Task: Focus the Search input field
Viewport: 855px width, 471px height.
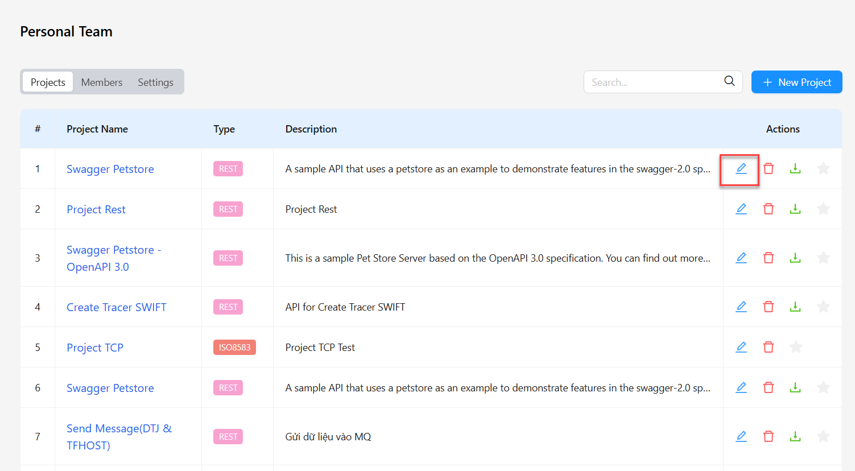Action: pos(654,82)
